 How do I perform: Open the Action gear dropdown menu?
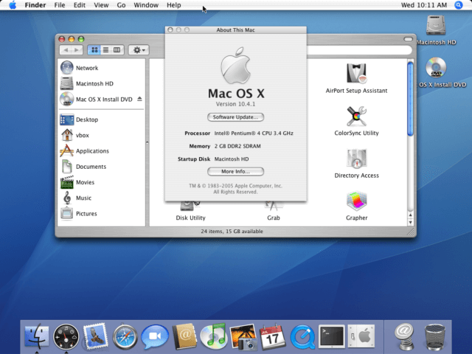[x=139, y=50]
